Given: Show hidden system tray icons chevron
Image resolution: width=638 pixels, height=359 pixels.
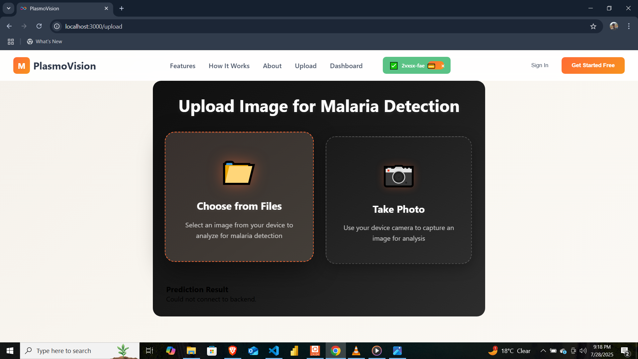Looking at the screenshot, I should point(543,351).
